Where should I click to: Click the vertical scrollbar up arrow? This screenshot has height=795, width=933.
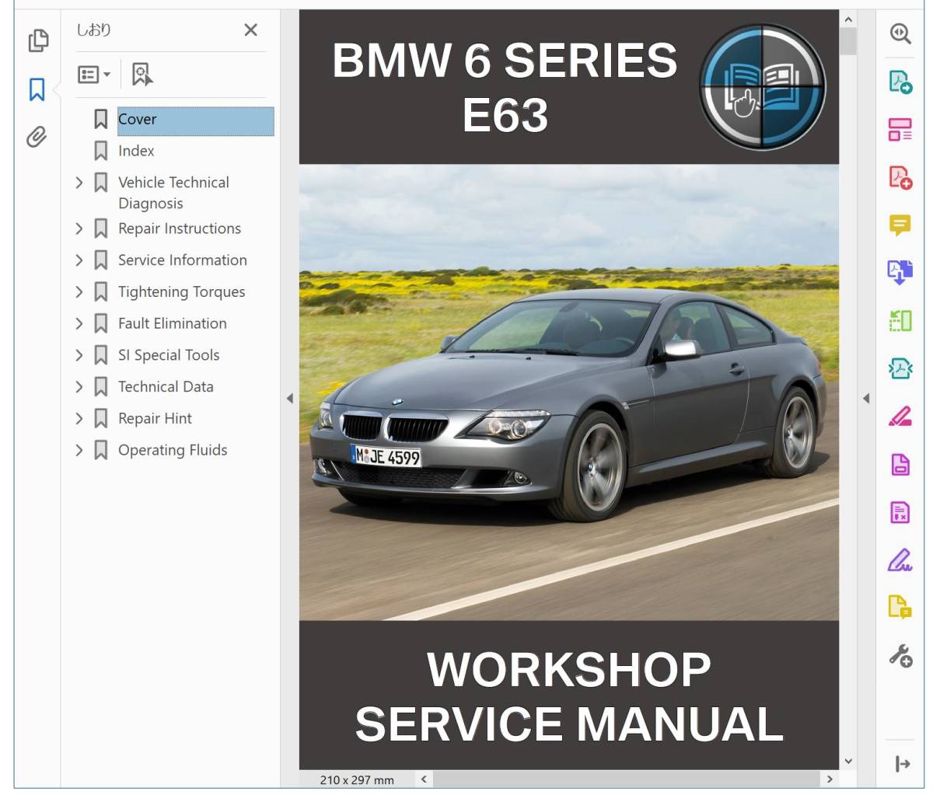click(x=848, y=20)
